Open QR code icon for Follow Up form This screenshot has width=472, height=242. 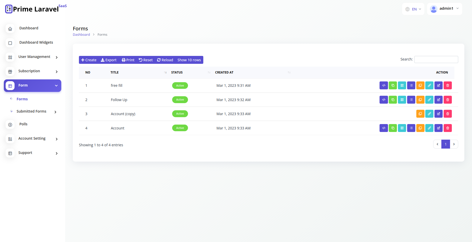pos(402,100)
